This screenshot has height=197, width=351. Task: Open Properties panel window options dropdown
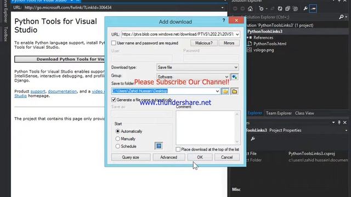(333, 123)
